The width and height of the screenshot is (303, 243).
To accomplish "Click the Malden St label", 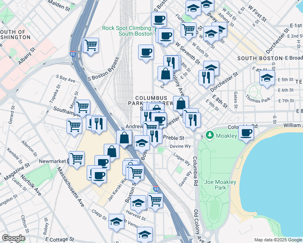I will [x=59, y=5].
